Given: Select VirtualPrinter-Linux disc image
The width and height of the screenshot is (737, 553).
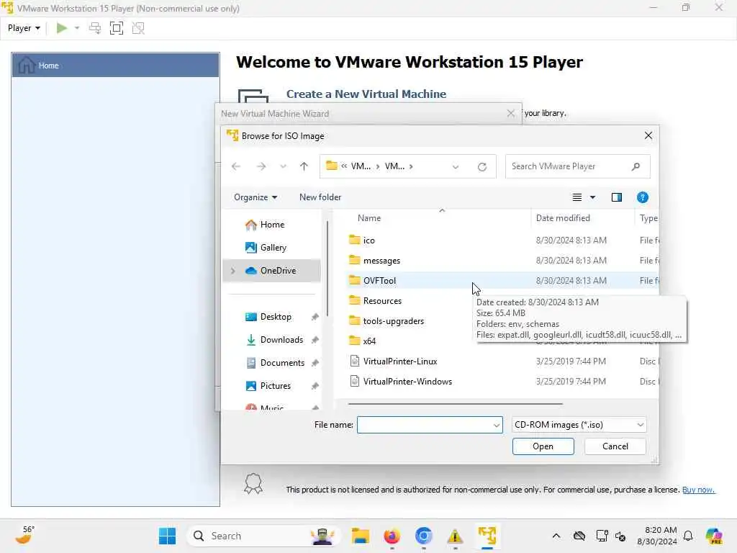Looking at the screenshot, I should [x=400, y=361].
